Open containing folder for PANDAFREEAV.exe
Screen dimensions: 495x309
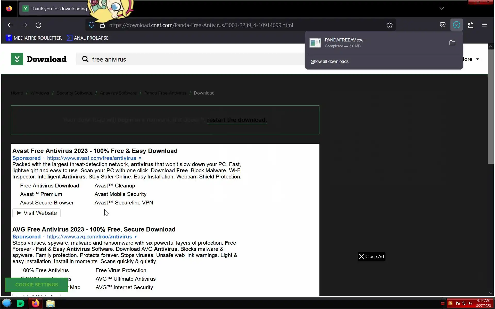(452, 43)
